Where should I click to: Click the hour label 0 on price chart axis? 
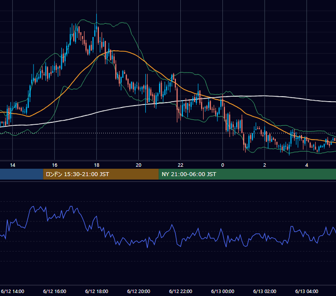pyautogui.click(x=223, y=165)
